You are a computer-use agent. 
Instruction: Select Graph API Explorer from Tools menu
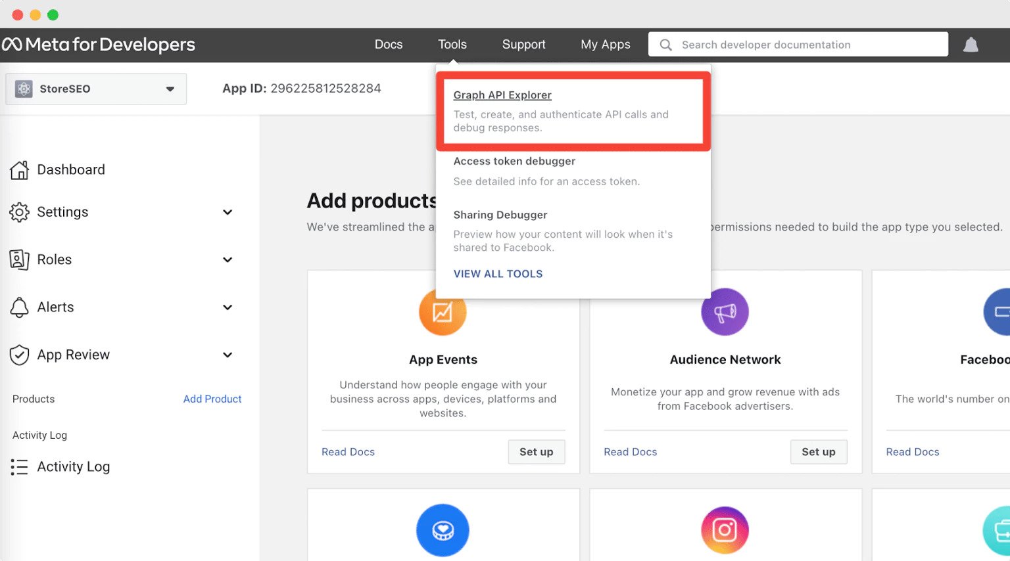502,95
